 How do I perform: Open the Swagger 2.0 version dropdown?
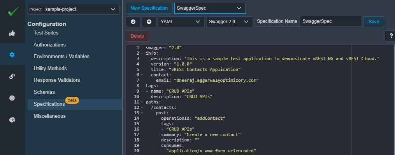230,22
